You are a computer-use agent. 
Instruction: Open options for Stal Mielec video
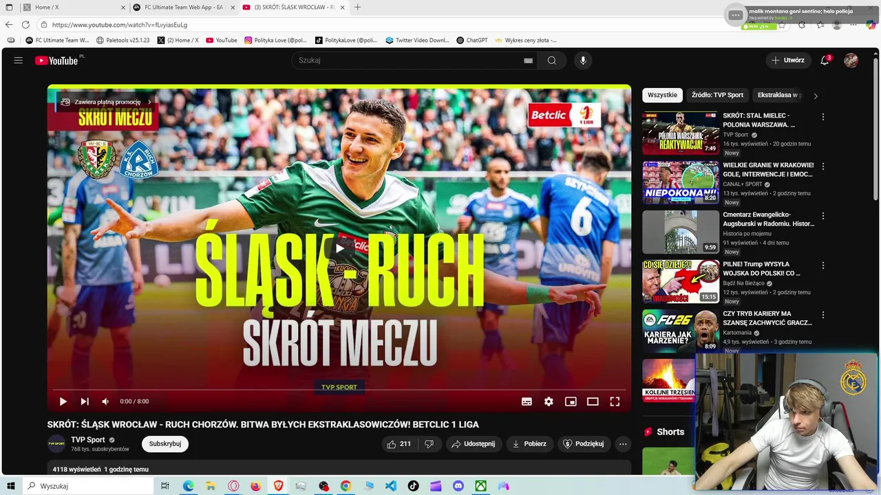coord(822,118)
